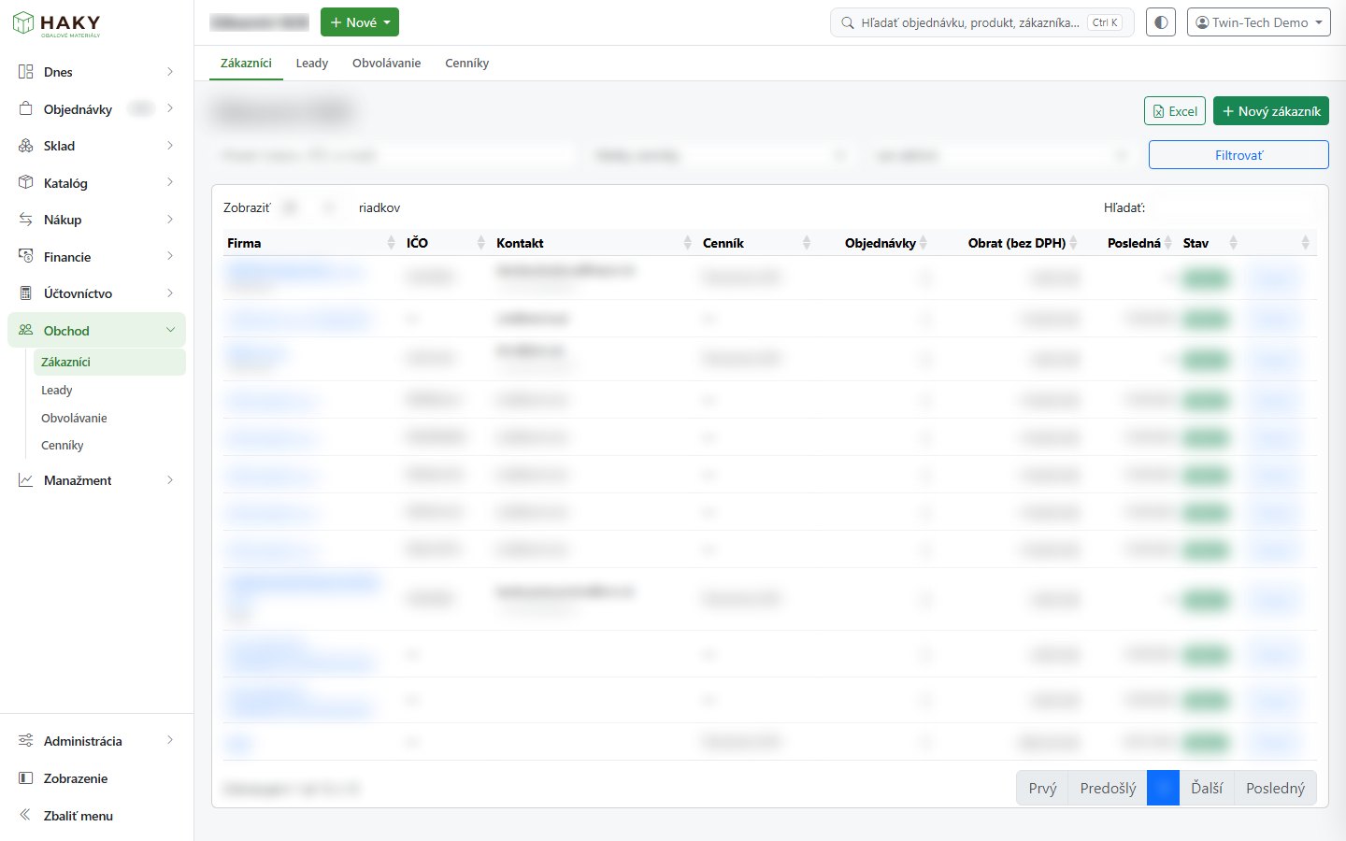Image resolution: width=1346 pixels, height=841 pixels.
Task: Click the HAKY logo
Action: coord(56,23)
